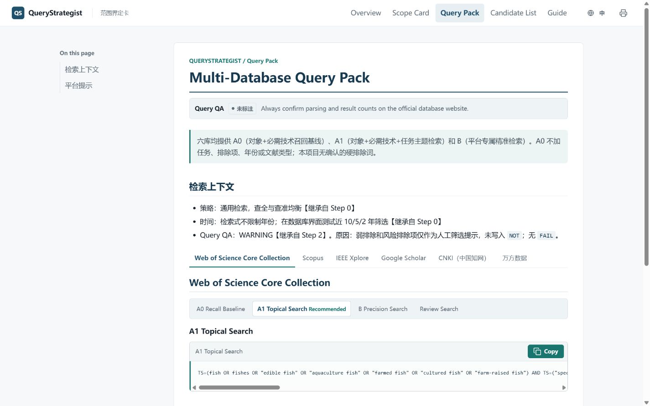Go to the Candidate List tab
Screen dimensions: 650x406
(513, 13)
